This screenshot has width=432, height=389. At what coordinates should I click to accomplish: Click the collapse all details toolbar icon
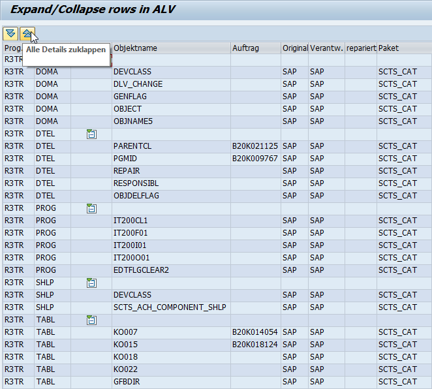click(x=27, y=33)
